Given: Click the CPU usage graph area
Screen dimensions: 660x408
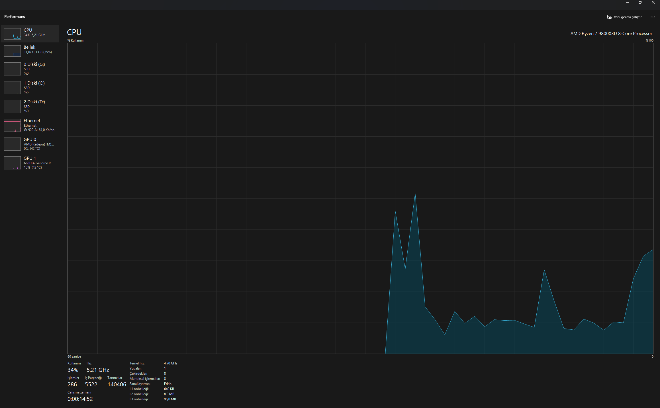Looking at the screenshot, I should point(360,198).
